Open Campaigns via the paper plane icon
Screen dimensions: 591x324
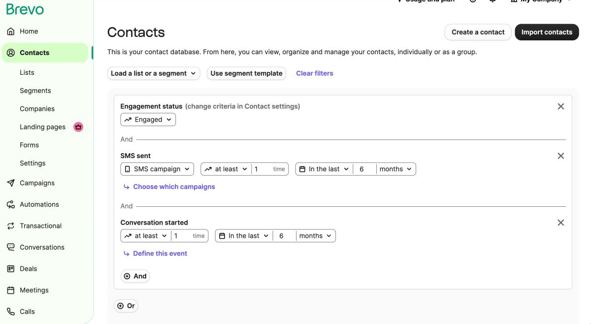[x=11, y=183]
